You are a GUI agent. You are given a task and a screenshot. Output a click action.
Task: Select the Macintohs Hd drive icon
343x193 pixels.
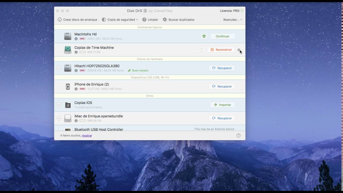[68, 36]
